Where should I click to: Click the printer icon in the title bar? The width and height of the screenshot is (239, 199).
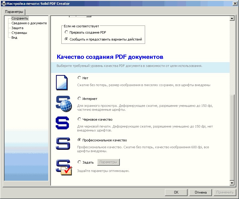click(4, 4)
